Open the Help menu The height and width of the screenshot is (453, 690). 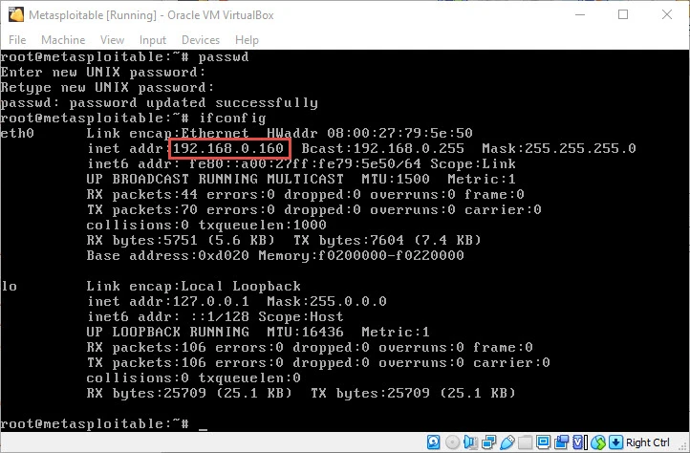(247, 40)
